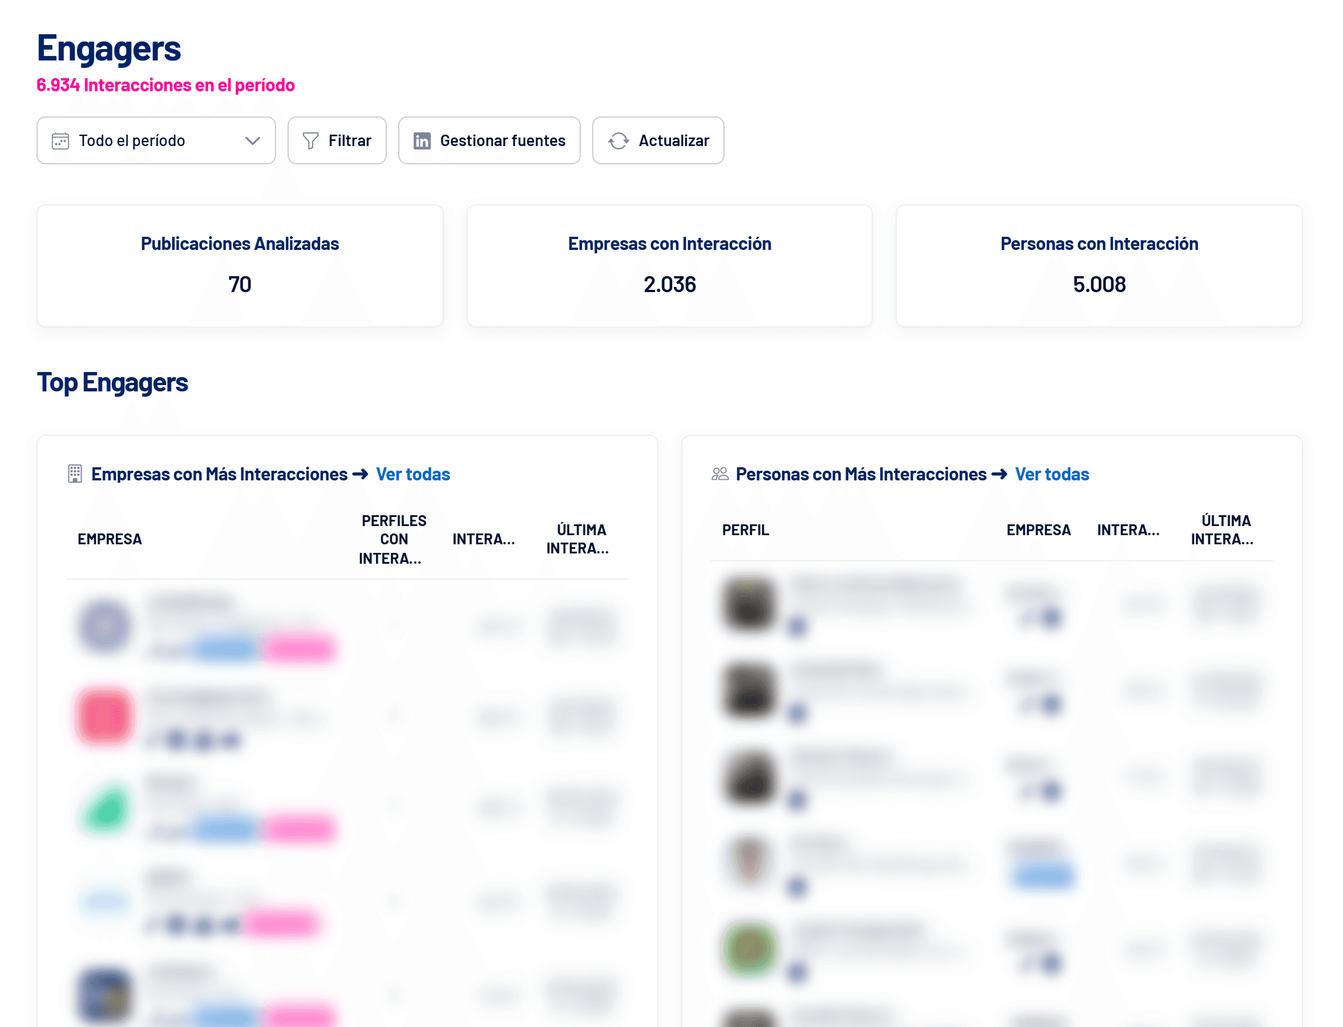
Task: Open the 'Todo el período' date dropdown
Action: pos(156,140)
